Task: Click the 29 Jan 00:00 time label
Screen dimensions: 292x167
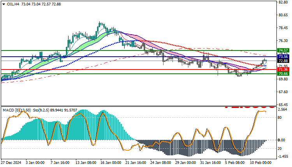Action: tap(186, 163)
